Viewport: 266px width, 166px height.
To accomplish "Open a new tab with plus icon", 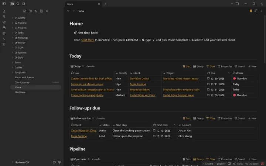I will pos(106,4).
